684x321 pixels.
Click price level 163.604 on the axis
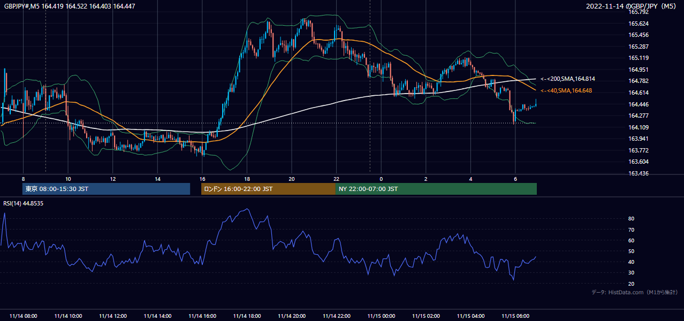(639, 162)
